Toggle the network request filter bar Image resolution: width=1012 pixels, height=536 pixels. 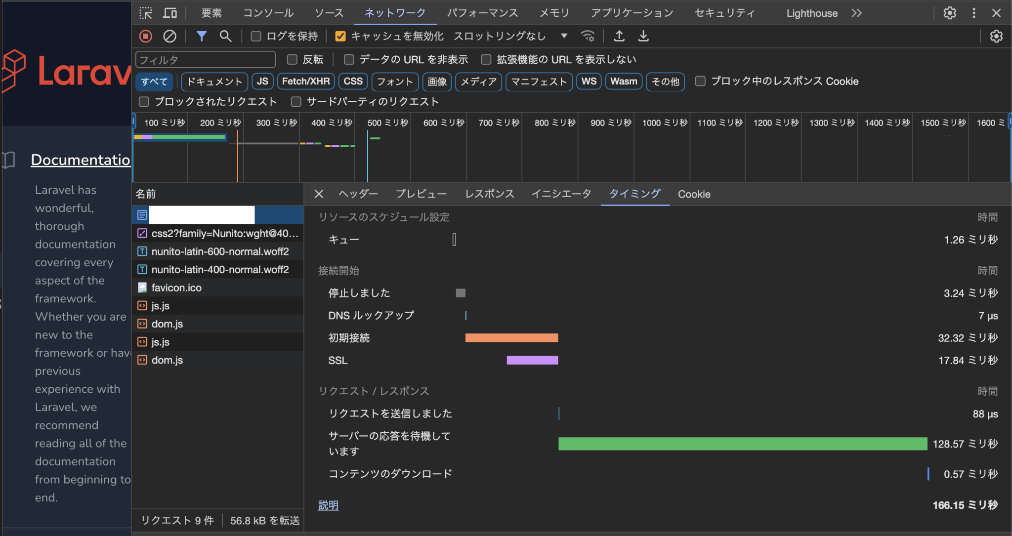pos(202,36)
